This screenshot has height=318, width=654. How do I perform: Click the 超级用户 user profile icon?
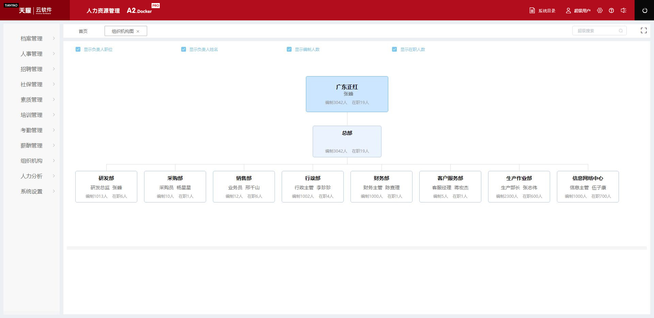[x=568, y=11]
